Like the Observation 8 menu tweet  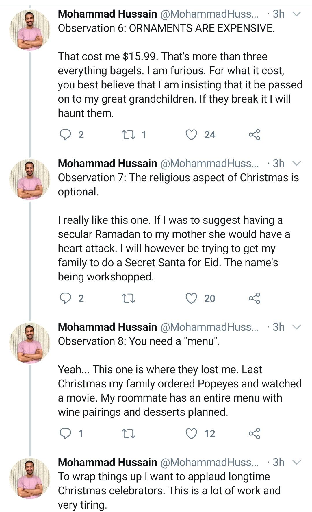tap(191, 434)
